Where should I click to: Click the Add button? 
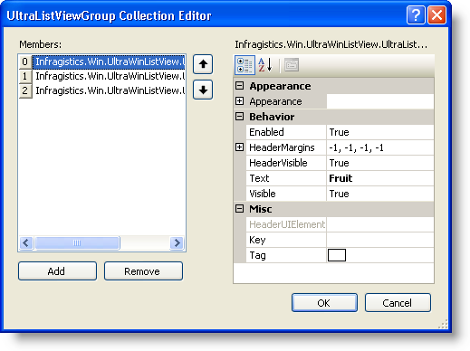tap(57, 271)
